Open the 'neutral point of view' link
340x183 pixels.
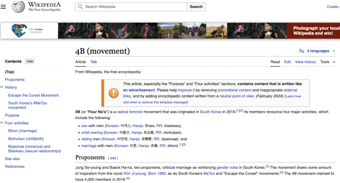pos(236,96)
